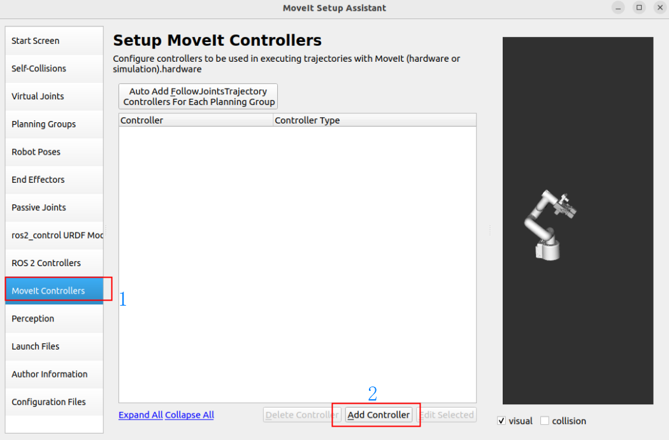Image resolution: width=669 pixels, height=440 pixels.
Task: Close the MoveIt Setup Assistant window
Action: click(660, 8)
